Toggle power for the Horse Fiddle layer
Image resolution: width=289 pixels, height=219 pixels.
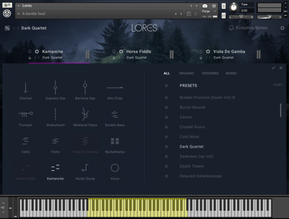coord(121,51)
